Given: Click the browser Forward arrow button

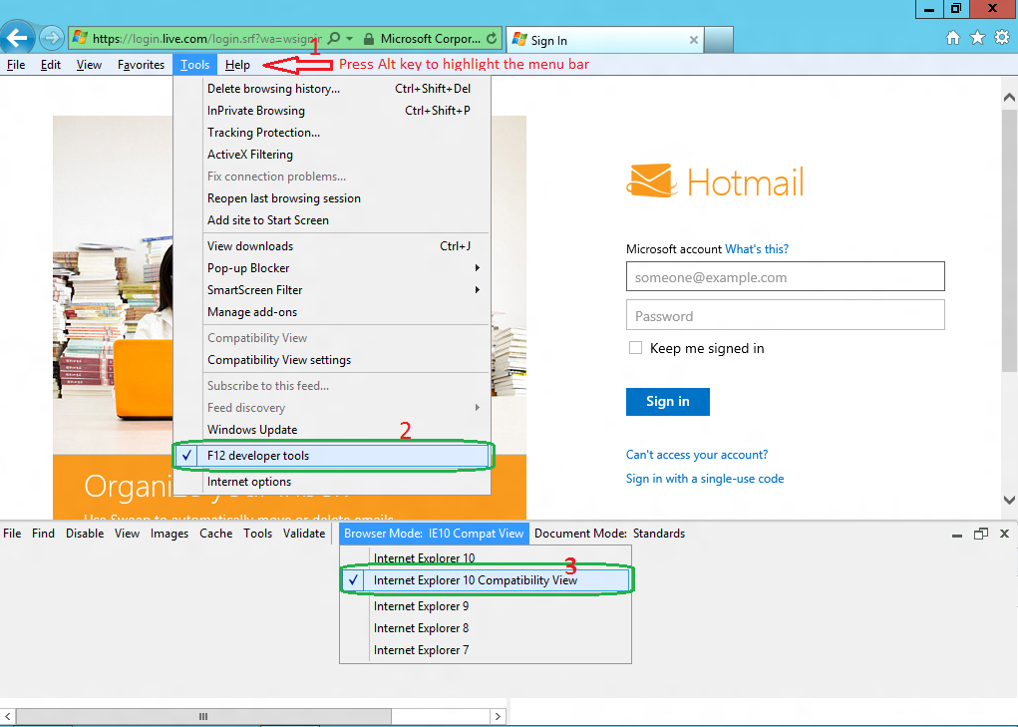Looking at the screenshot, I should point(52,38).
